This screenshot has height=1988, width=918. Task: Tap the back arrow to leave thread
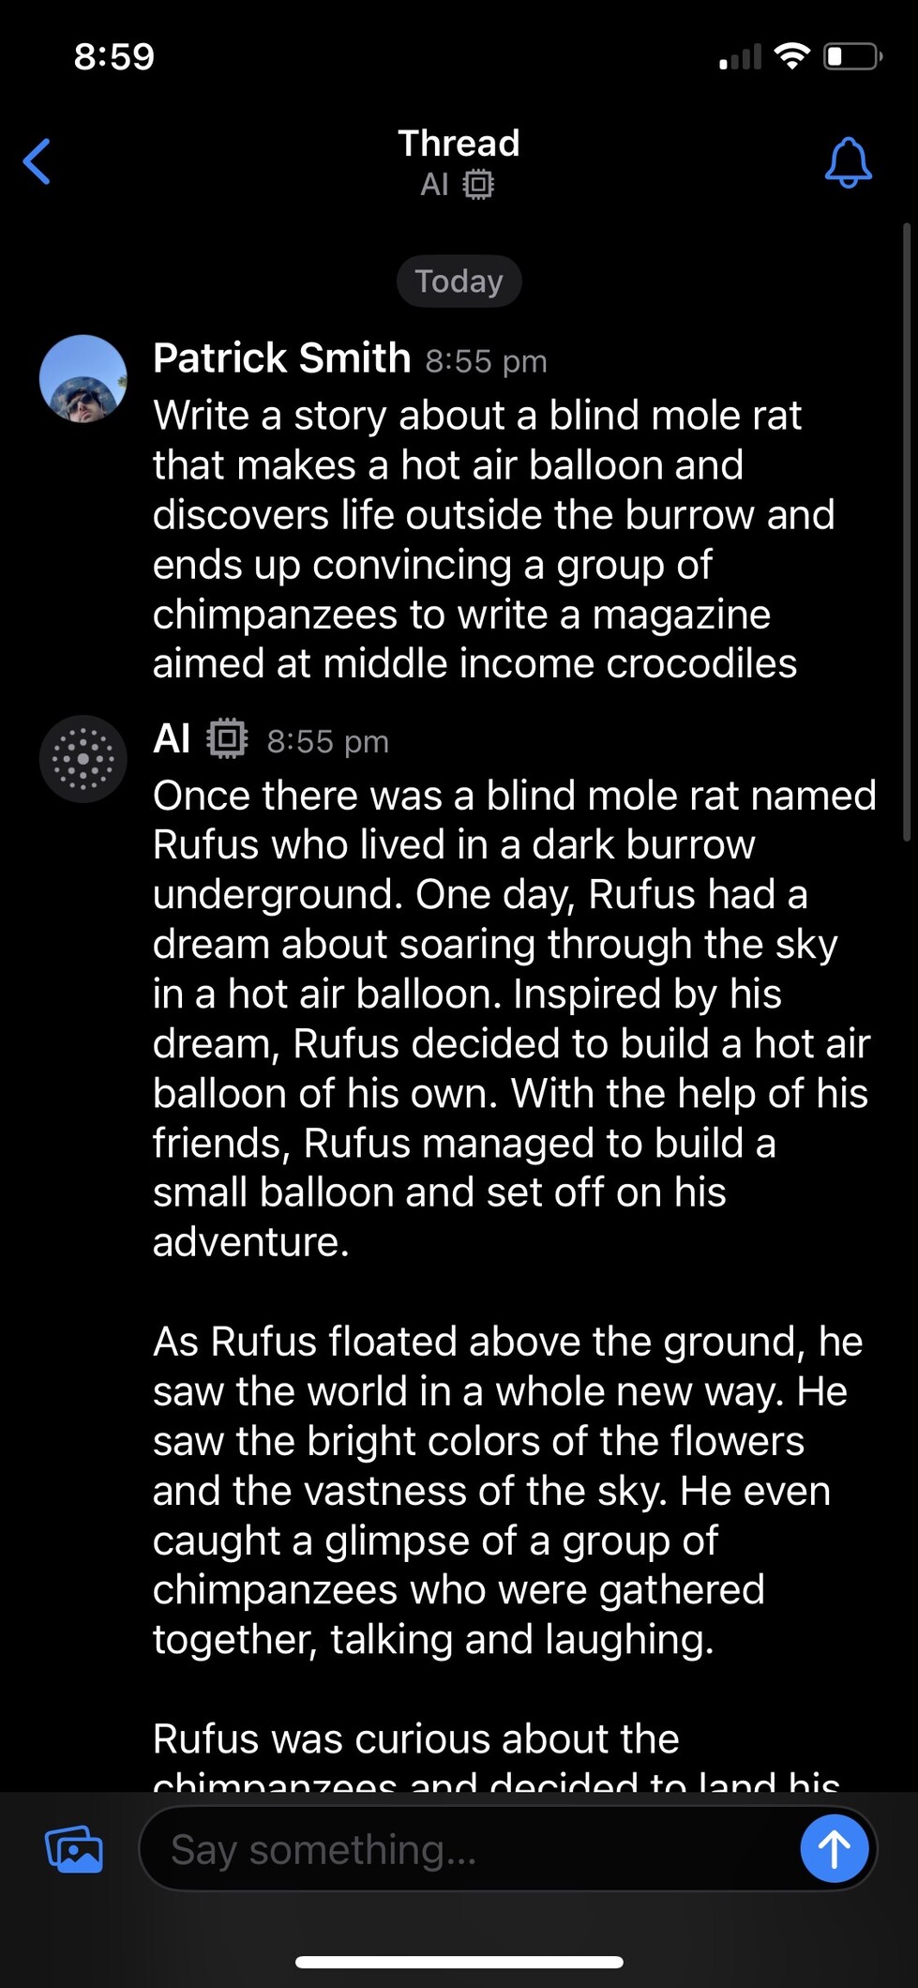[38, 161]
